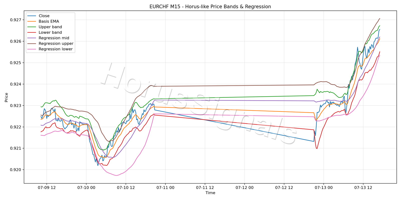The image size is (401, 200).
Task: Click the blue line swatch beside Close
Action: pyautogui.click(x=32, y=16)
